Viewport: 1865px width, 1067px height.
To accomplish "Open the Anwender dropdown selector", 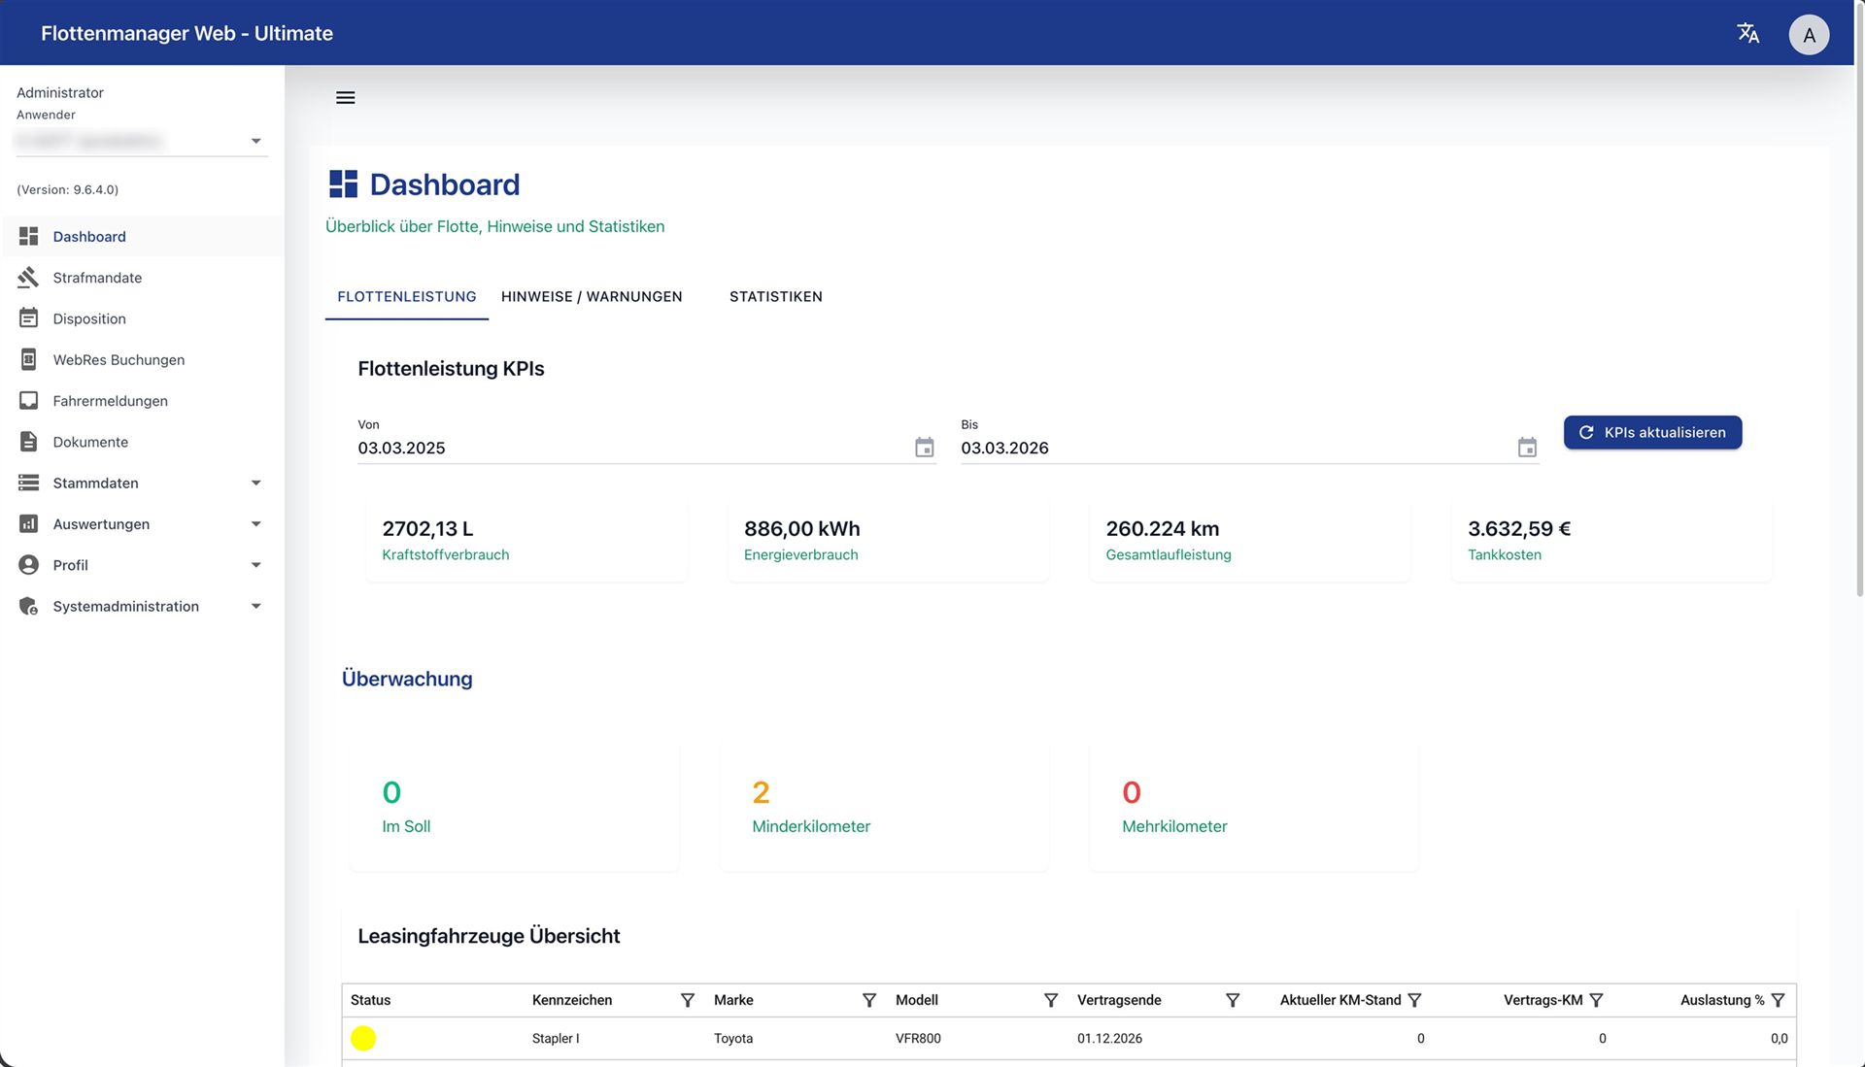I will pyautogui.click(x=255, y=142).
